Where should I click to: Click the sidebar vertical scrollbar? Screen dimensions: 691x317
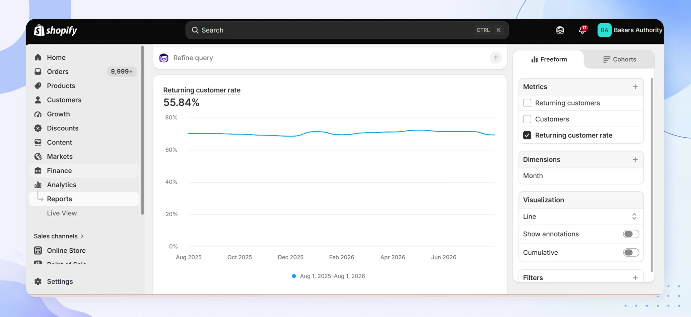[x=142, y=130]
